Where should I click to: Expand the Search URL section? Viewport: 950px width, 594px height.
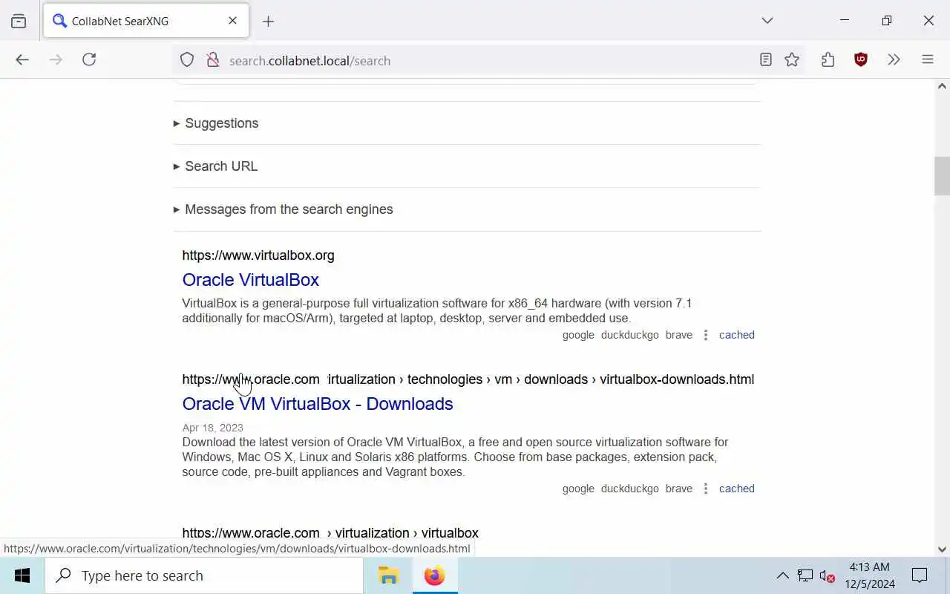[x=215, y=166]
